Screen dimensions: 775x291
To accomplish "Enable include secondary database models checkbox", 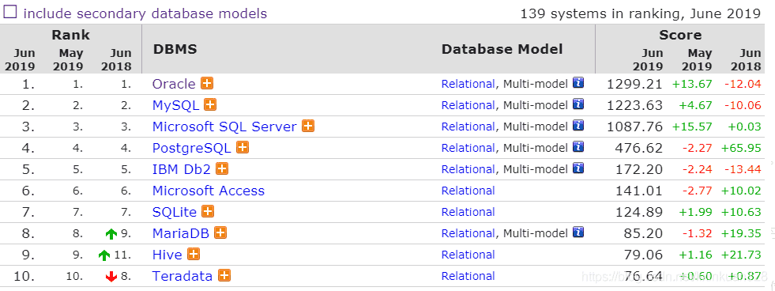I will 10,12.
